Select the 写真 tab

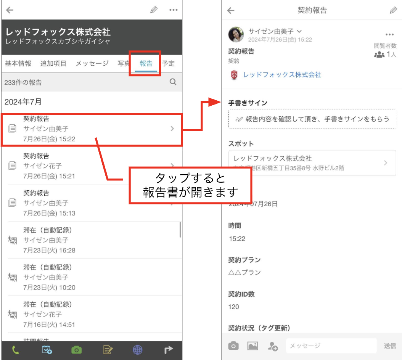pos(123,63)
